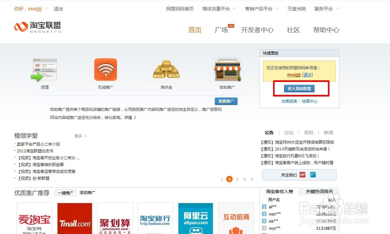Image resolution: width=390 pixels, height=234 pixels.
Task: Open the 爱淘宝 promotion tile
Action: pyautogui.click(x=34, y=218)
